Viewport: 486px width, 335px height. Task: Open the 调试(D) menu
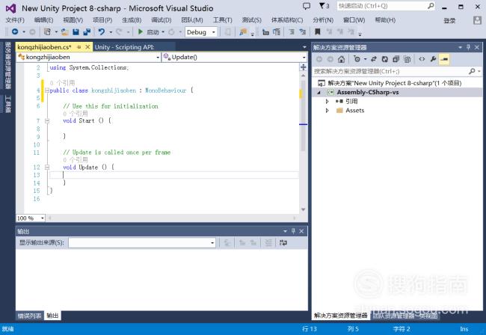(162, 20)
